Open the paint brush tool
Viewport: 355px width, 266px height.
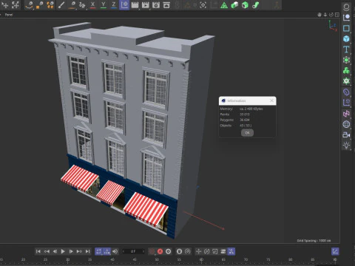(61, 5)
